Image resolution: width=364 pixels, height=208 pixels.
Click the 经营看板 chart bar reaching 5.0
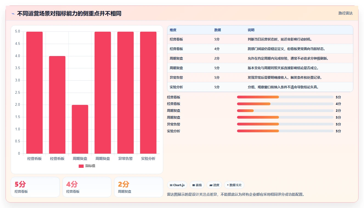pyautogui.click(x=35, y=93)
